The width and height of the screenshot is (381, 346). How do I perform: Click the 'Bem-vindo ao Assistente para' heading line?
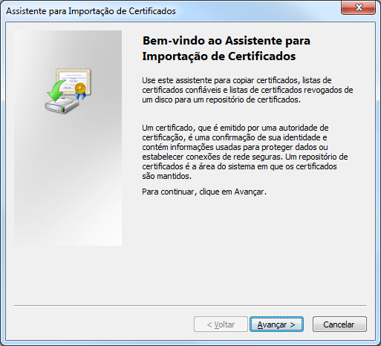[227, 41]
